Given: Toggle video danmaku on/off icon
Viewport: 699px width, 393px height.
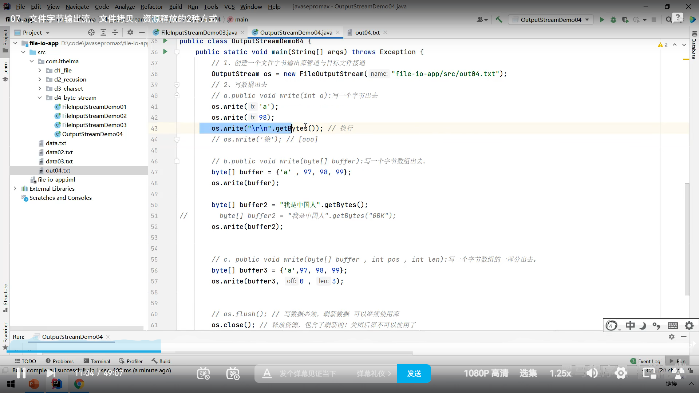Looking at the screenshot, I should pyautogui.click(x=203, y=373).
